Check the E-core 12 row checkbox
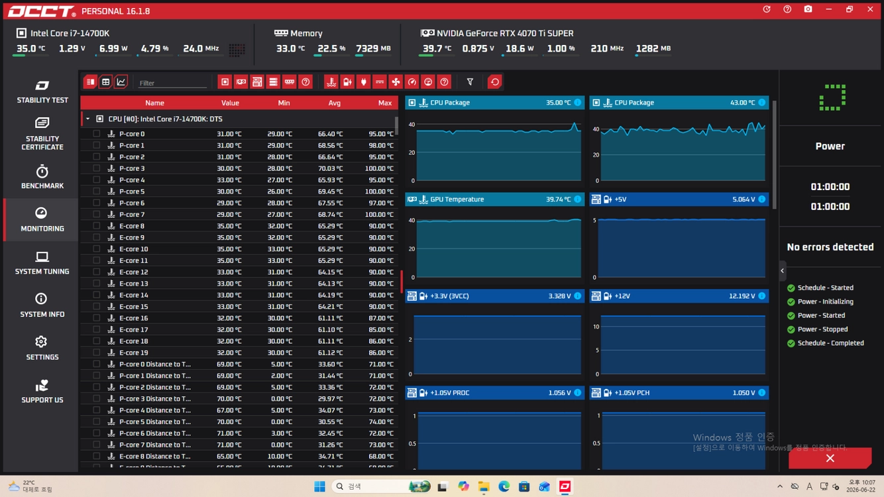This screenshot has height=497, width=884. [97, 272]
